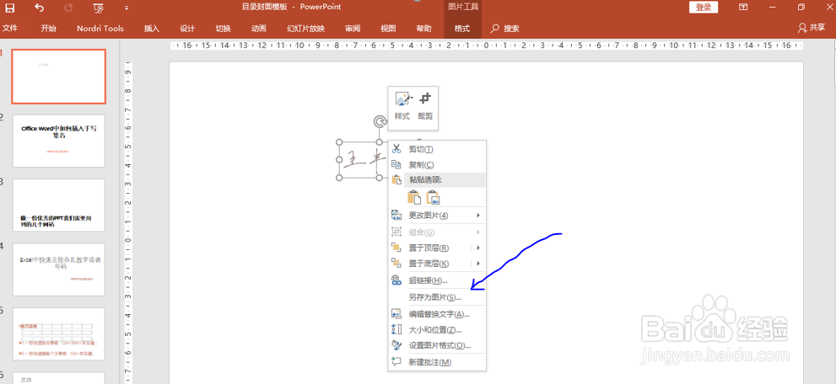
Task: Choose 更改图片(A) menu entry
Action: (x=437, y=216)
